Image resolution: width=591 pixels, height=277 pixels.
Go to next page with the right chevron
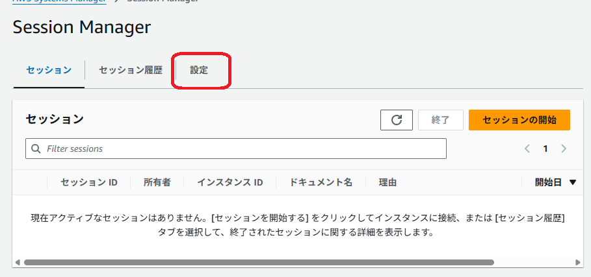563,149
